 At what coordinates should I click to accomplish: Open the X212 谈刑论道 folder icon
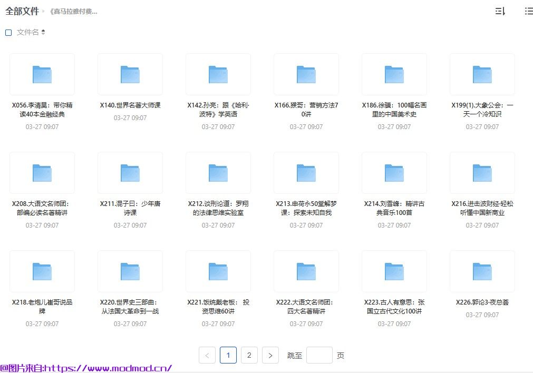point(218,173)
